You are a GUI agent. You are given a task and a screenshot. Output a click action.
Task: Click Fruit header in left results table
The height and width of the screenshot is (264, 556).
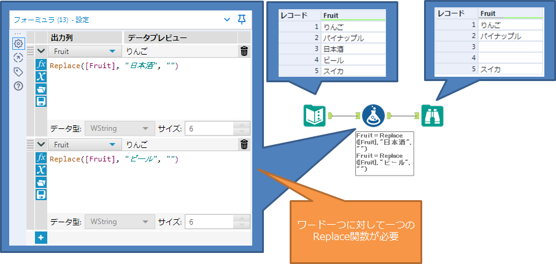pyautogui.click(x=353, y=15)
